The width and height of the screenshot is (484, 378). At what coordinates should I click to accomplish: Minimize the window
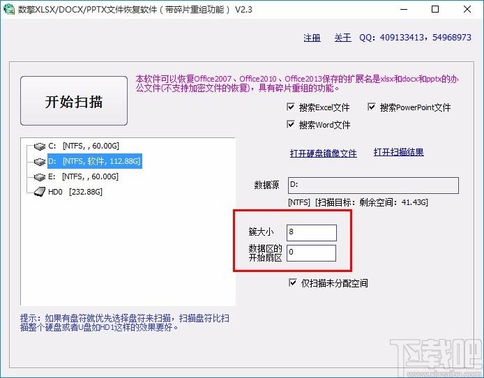(404, 9)
